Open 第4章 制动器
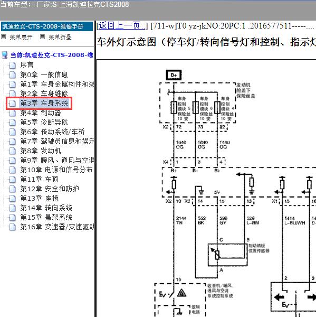The width and height of the screenshot is (316, 317). (x=41, y=113)
